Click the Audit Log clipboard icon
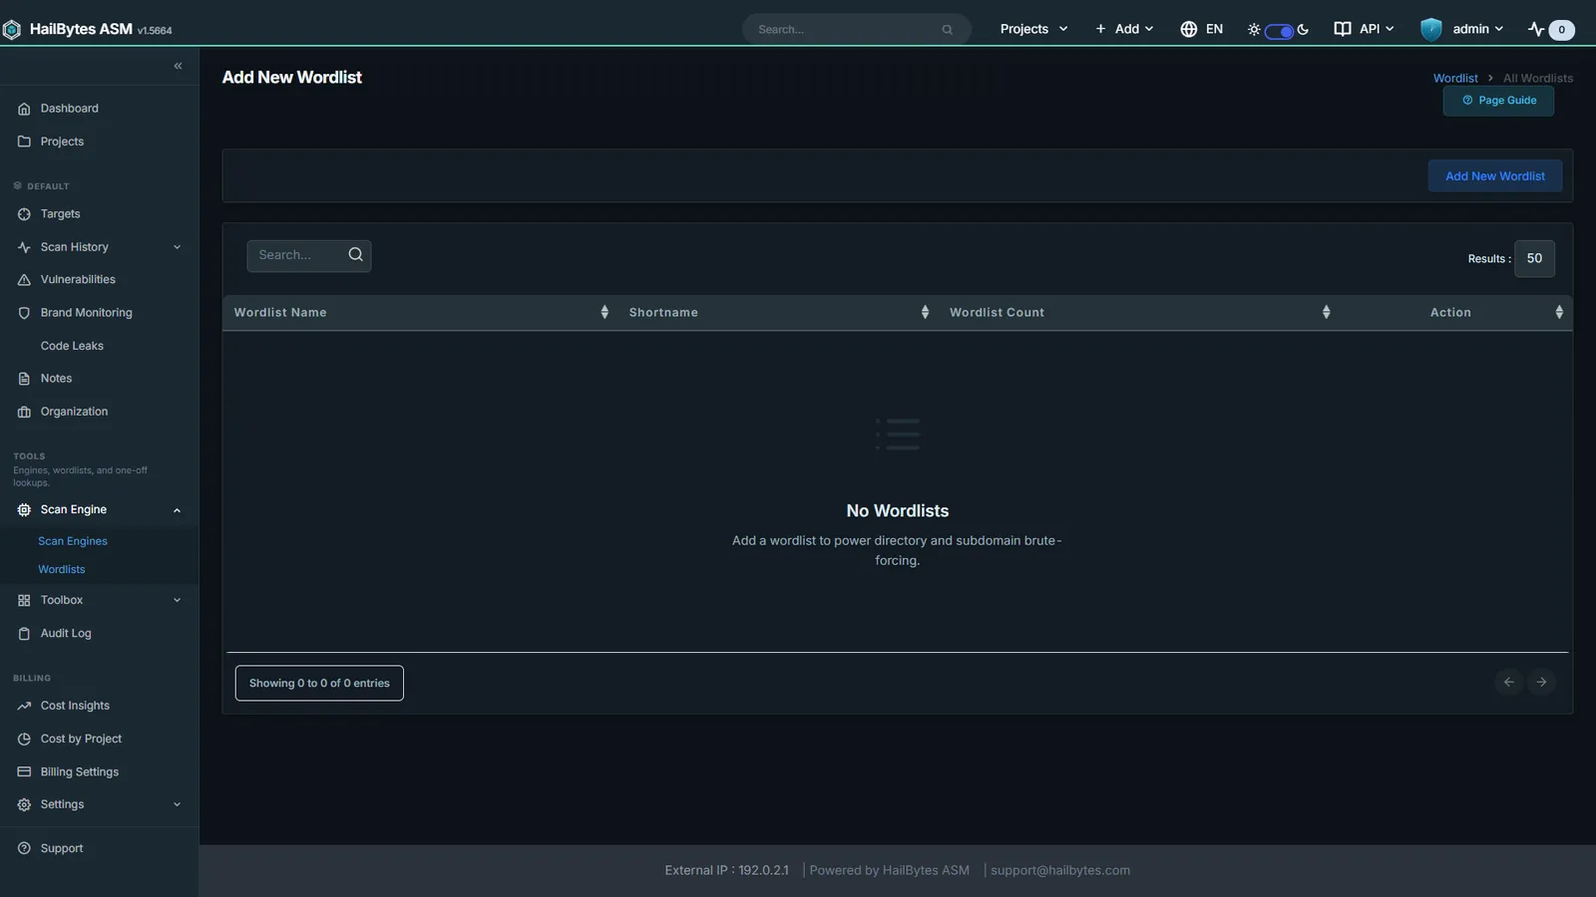Image resolution: width=1596 pixels, height=897 pixels. pyautogui.click(x=24, y=634)
